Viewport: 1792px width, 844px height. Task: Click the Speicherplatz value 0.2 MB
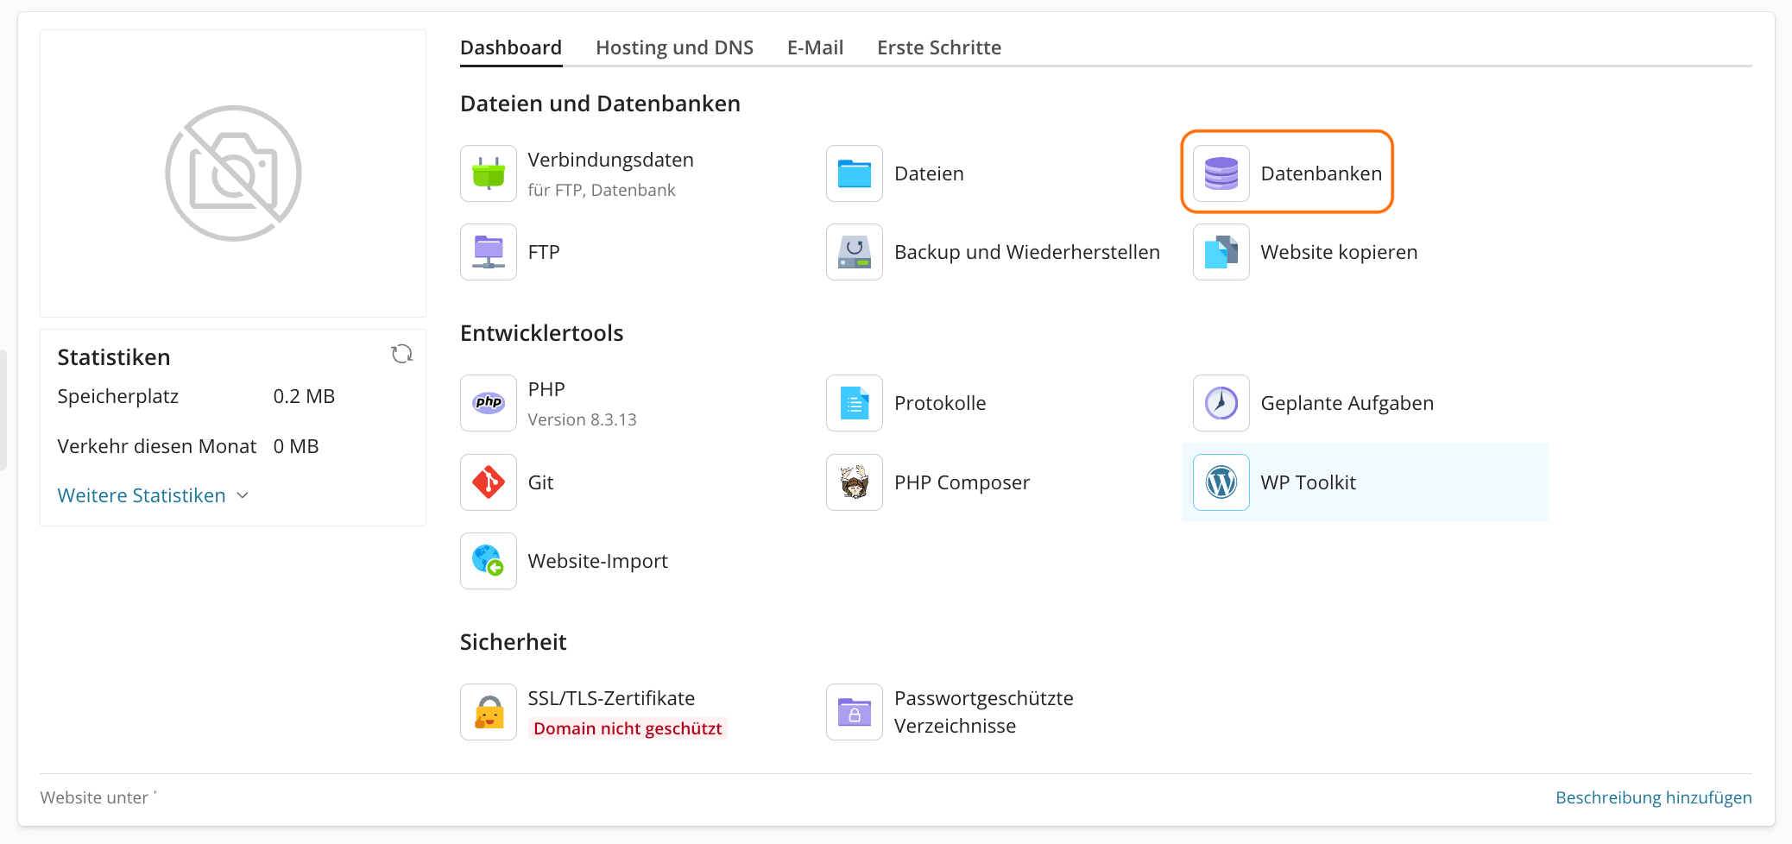(x=304, y=396)
